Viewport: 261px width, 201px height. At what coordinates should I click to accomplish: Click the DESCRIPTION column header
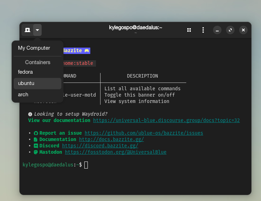[x=142, y=76]
